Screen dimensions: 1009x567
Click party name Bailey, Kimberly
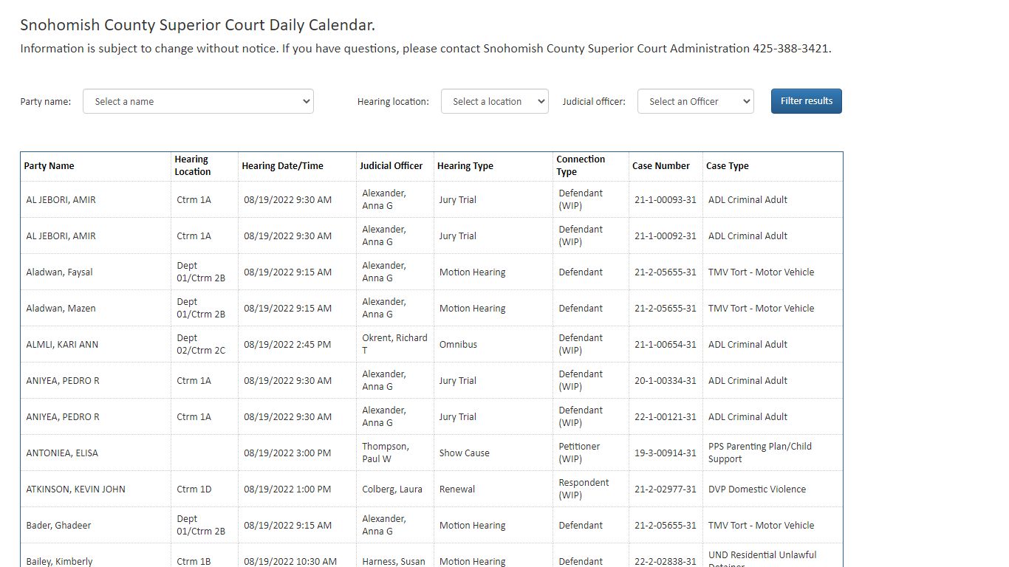coord(60,562)
